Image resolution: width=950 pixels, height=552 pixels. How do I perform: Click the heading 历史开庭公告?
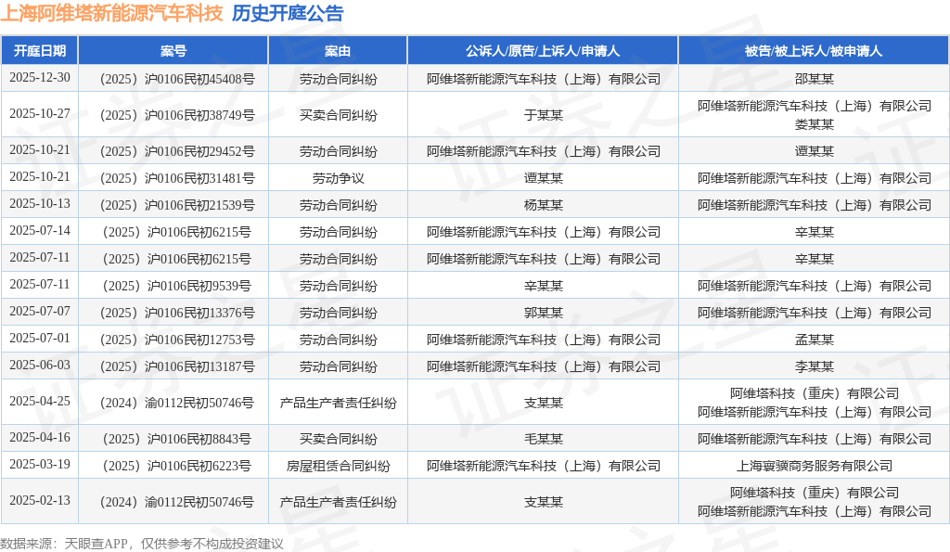point(288,13)
